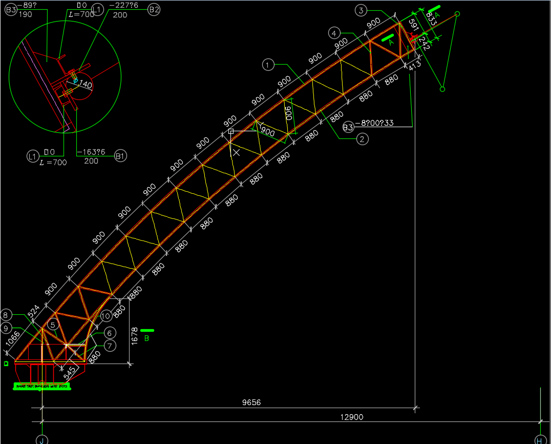The height and width of the screenshot is (444, 551).
Task: Select the 12900 overall dimension text
Action: click(352, 417)
